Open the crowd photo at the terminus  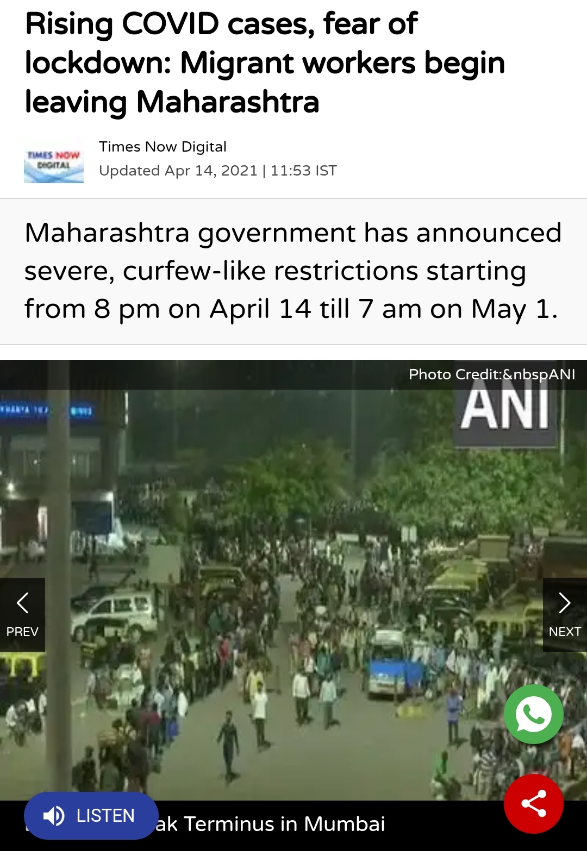tap(293, 592)
